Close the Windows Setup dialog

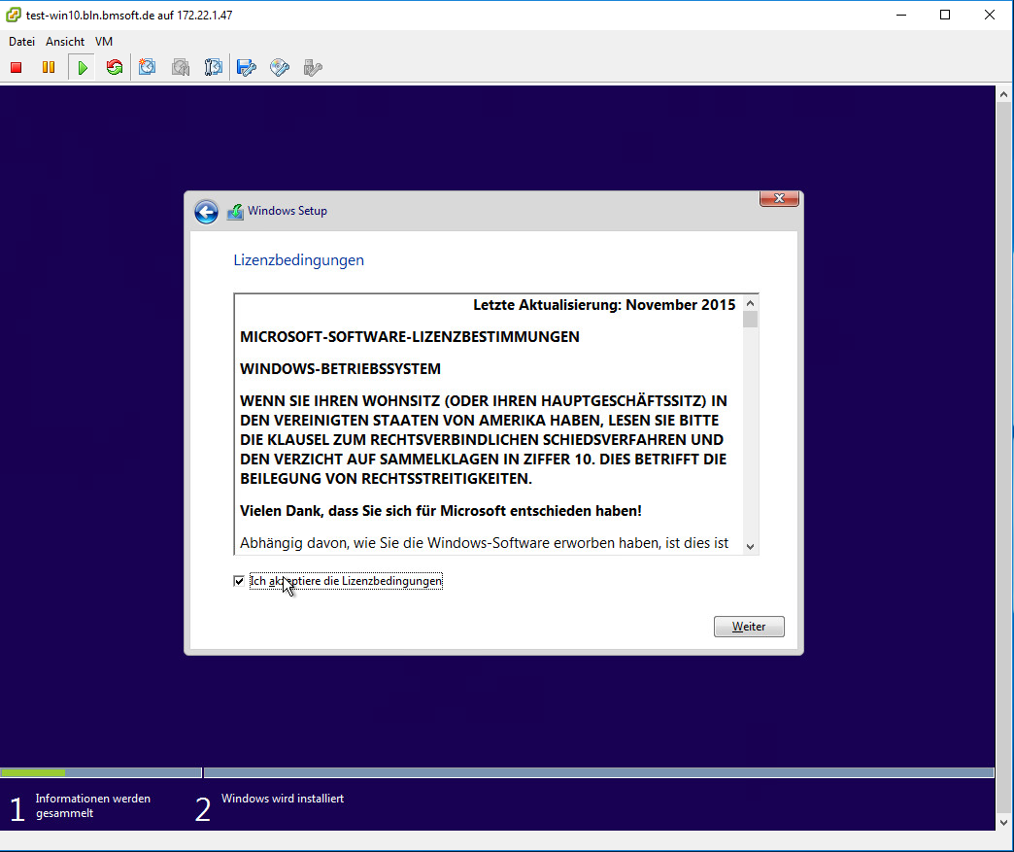click(779, 198)
